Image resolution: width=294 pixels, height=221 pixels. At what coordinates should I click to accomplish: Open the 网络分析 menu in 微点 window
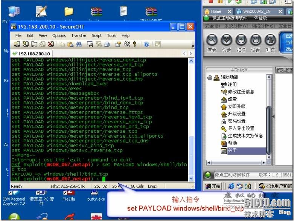click(263, 26)
